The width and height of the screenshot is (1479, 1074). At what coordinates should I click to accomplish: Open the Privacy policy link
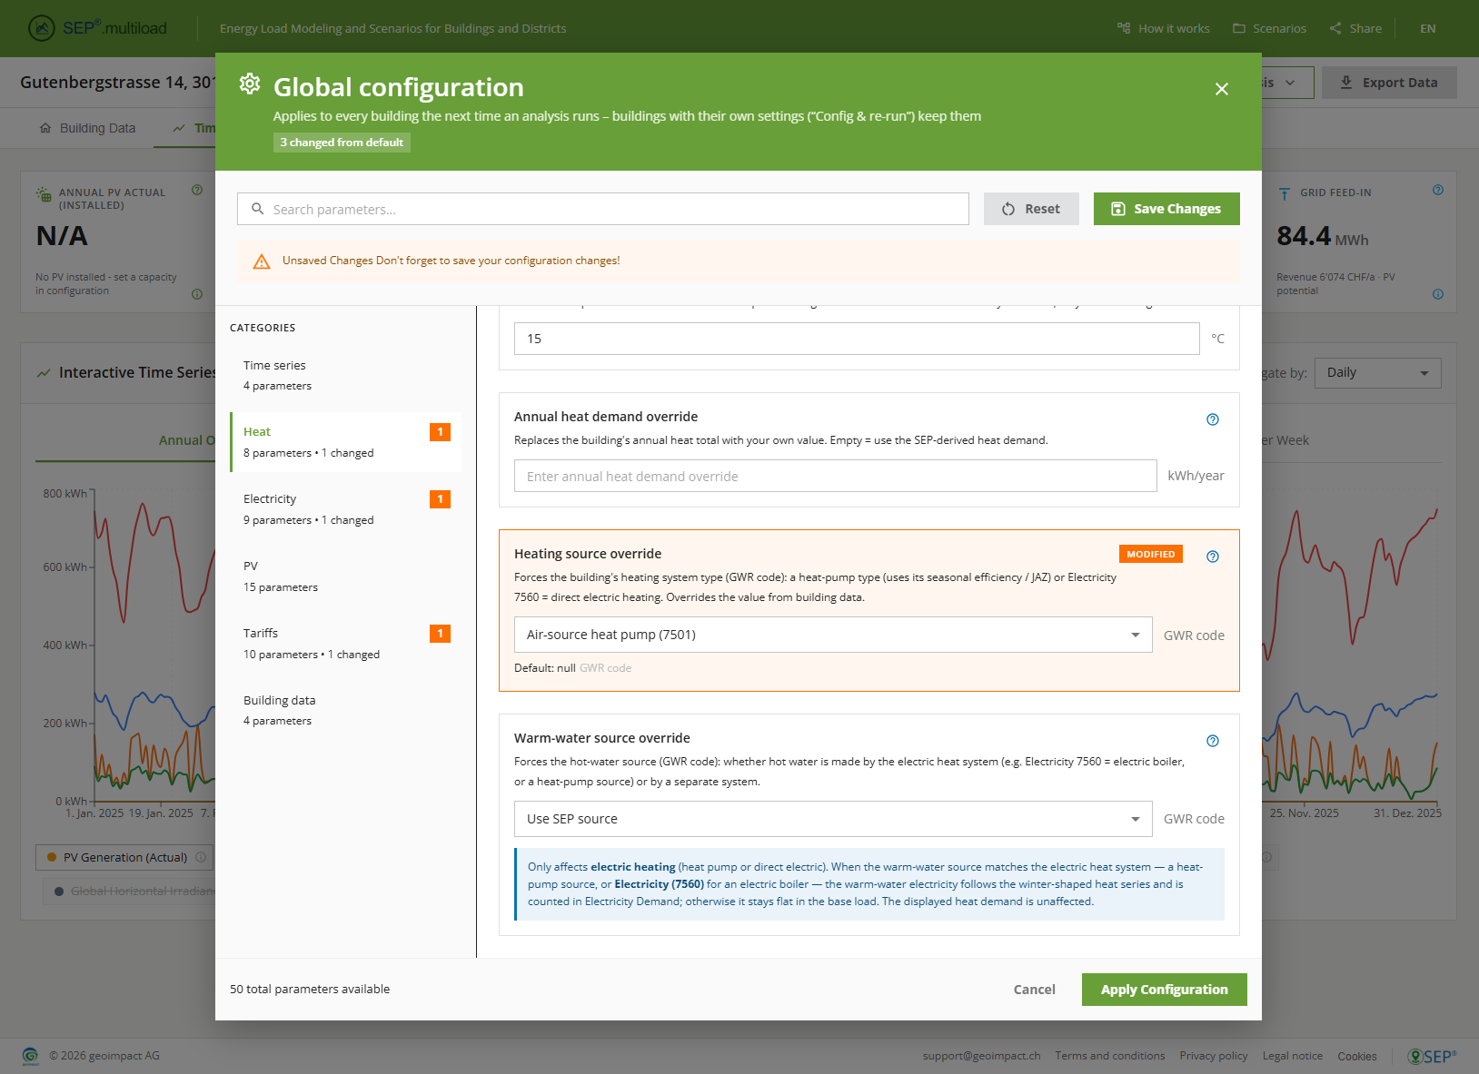click(1214, 1056)
